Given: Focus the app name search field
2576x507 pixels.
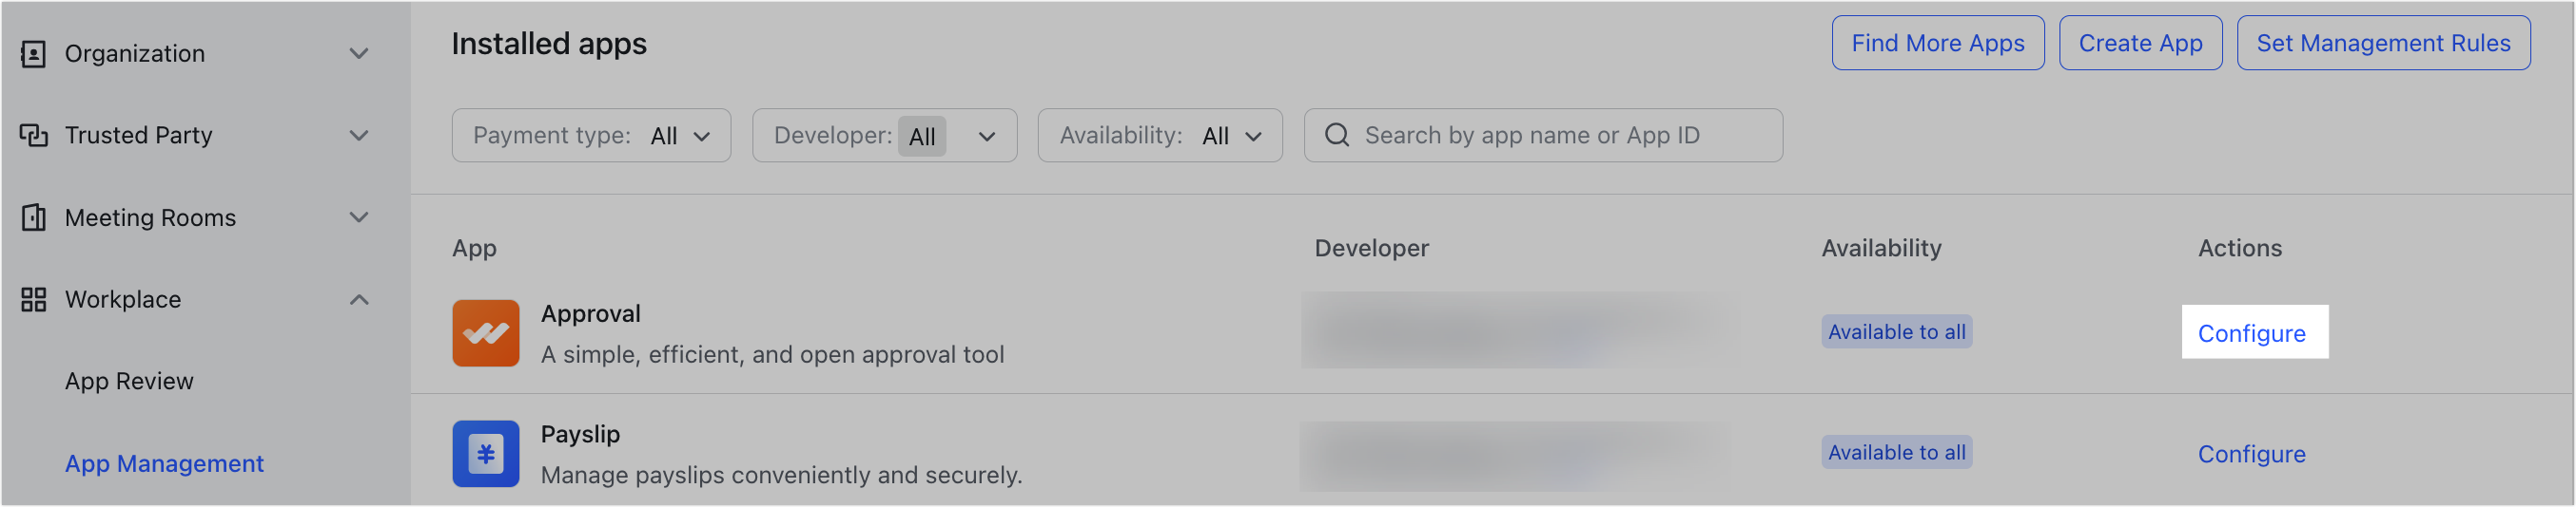Looking at the screenshot, I should (x=1560, y=136).
